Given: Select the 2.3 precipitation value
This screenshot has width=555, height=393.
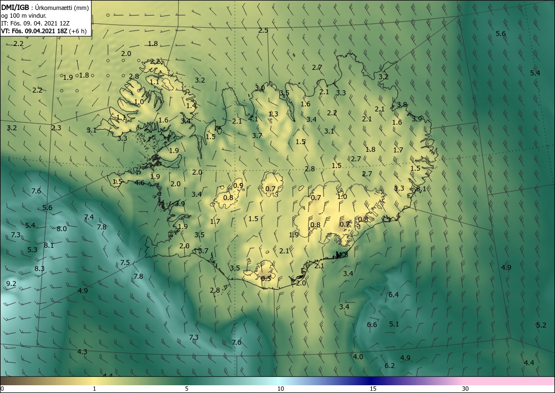Looking at the screenshot, I should point(56,127).
